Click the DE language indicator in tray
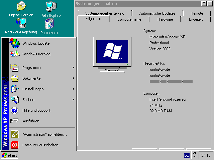Image resolution: width=214 pixels, height=160 pixels. [187, 155]
